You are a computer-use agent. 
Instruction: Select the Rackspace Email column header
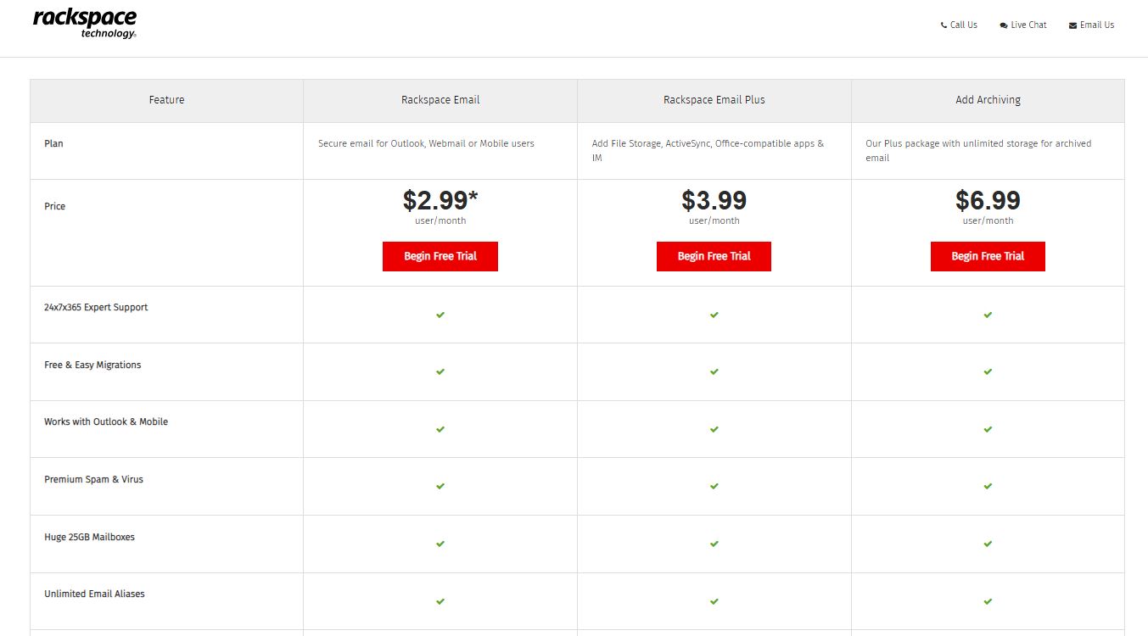440,99
